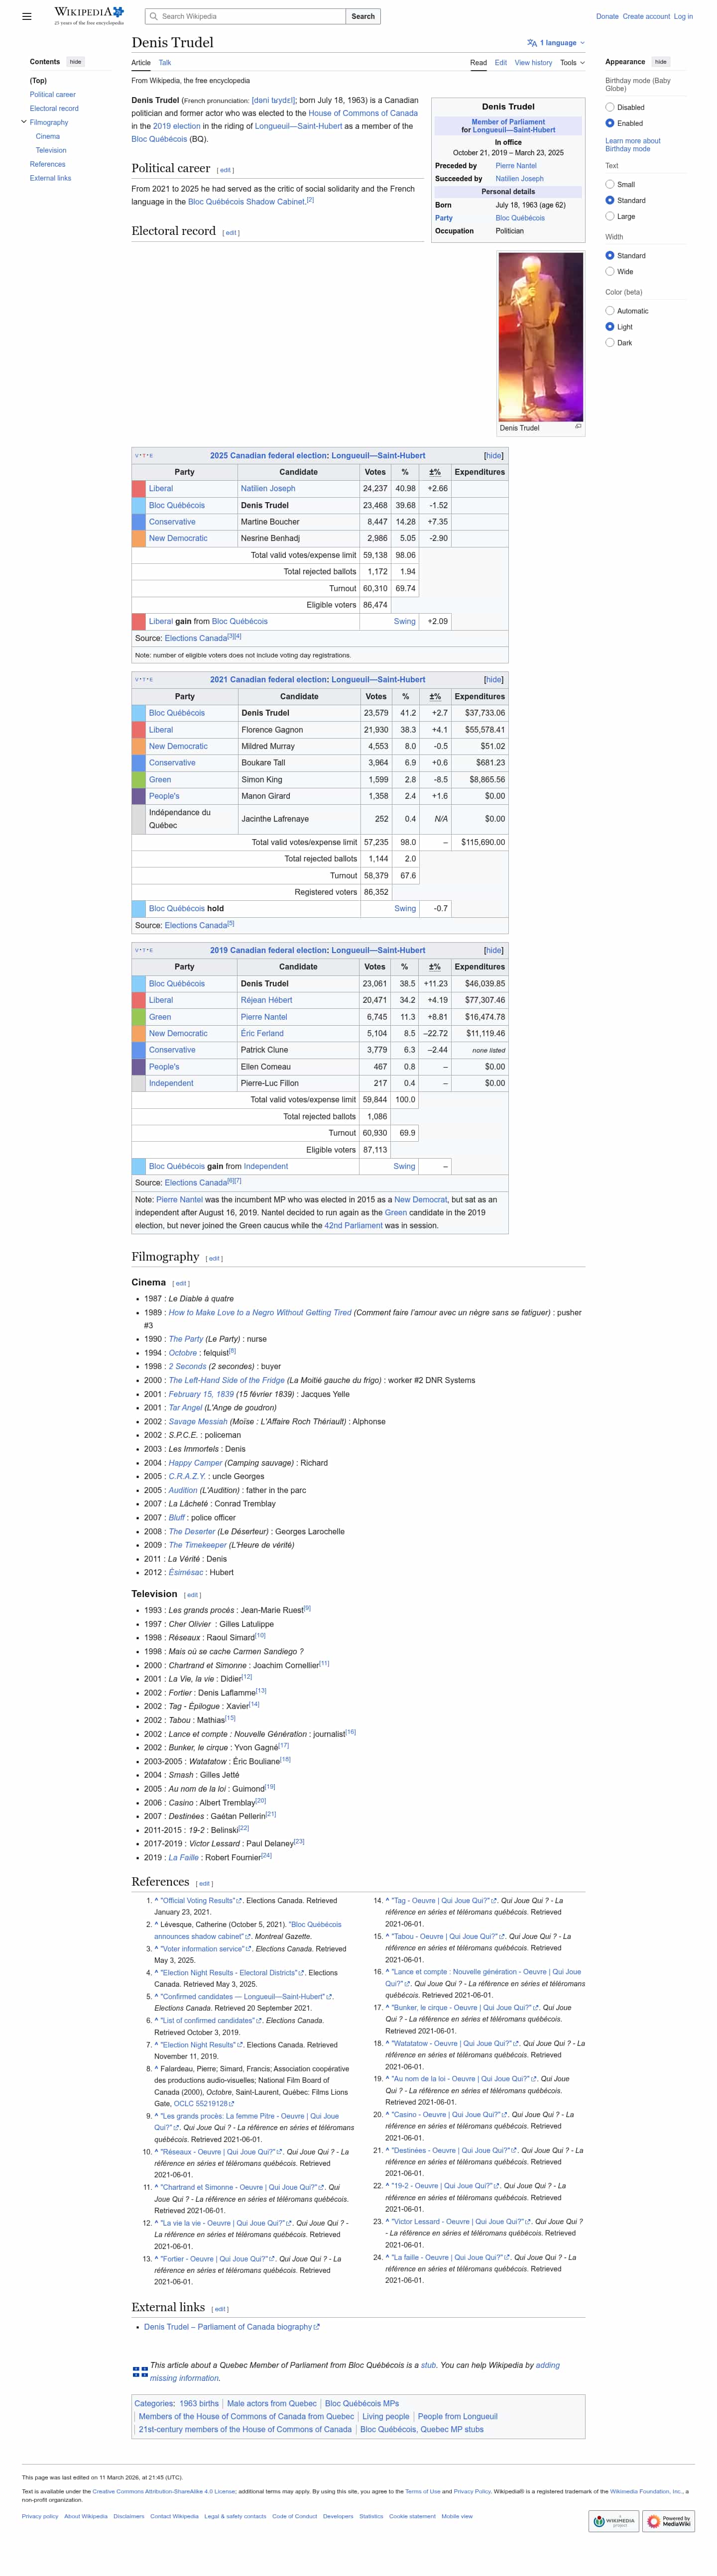Open Pierre Nantel link in the infobox
717x2576 pixels.
click(516, 166)
